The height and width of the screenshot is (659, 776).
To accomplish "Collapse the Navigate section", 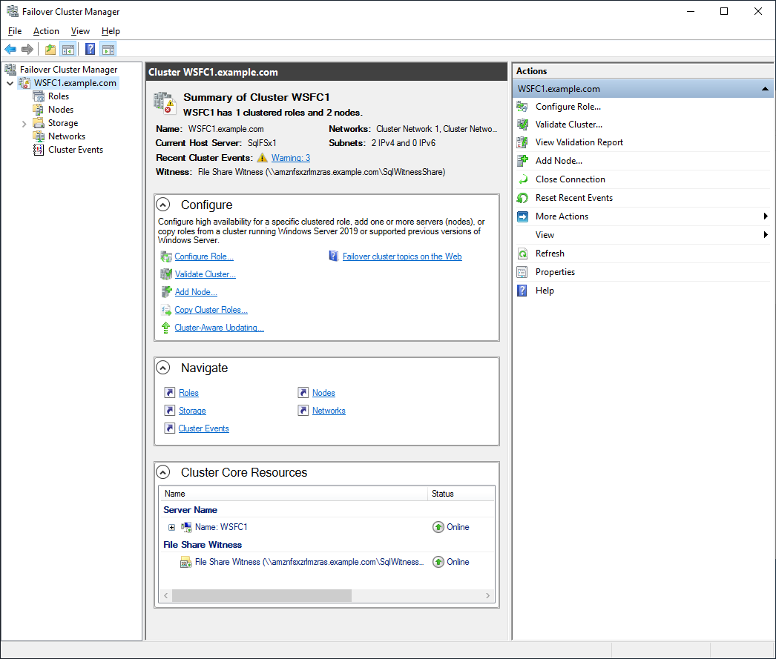I will [x=162, y=368].
